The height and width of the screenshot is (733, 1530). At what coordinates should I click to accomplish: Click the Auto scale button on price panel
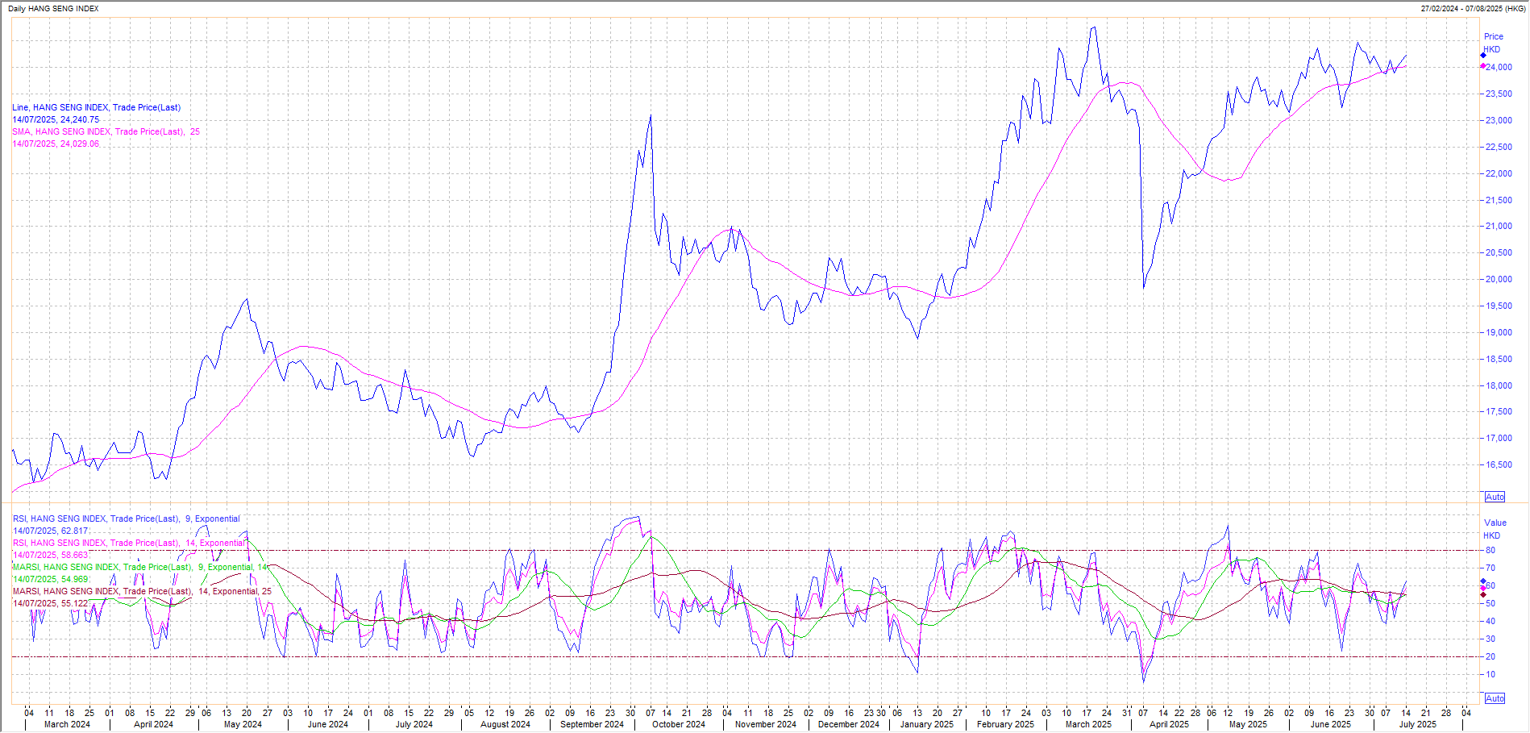pos(1495,497)
